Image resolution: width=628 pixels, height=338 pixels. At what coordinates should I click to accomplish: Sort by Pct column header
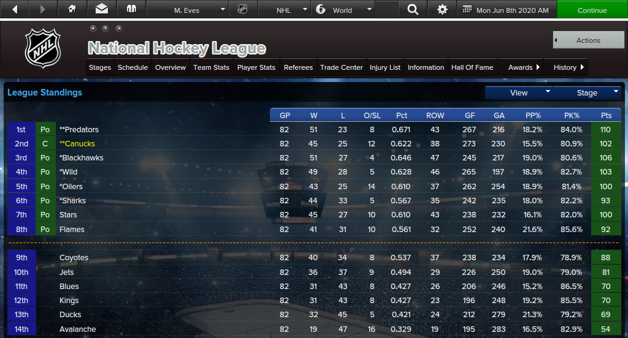[401, 115]
